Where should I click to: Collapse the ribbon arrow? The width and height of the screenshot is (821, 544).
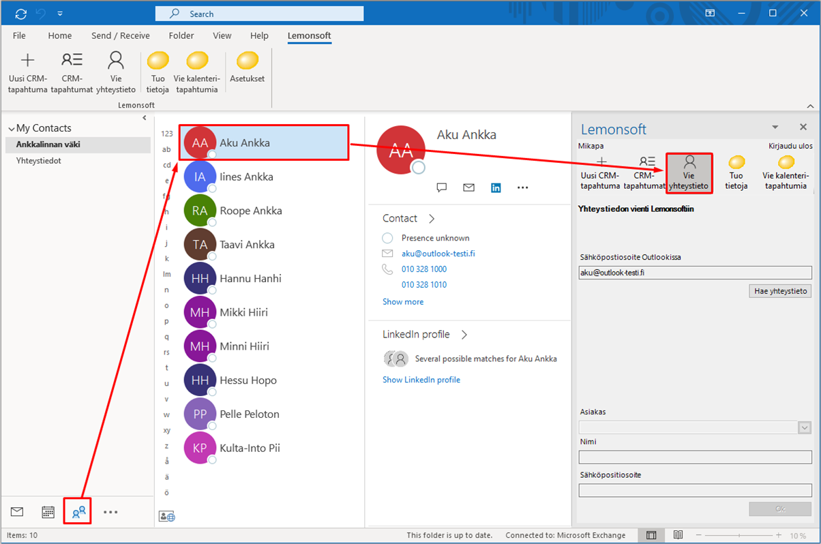[810, 106]
